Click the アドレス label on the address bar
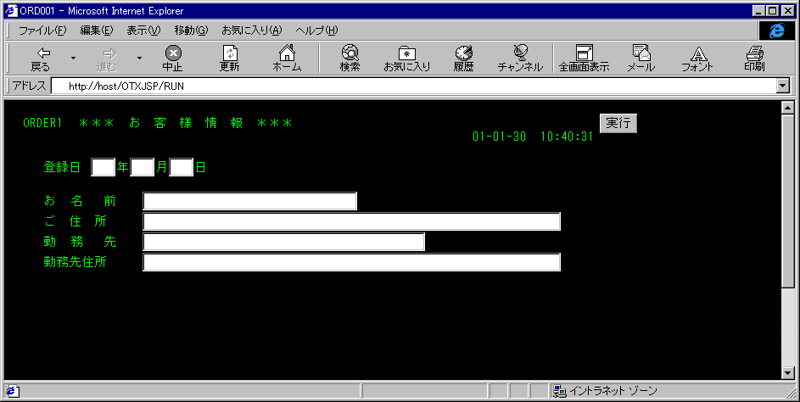 pyautogui.click(x=29, y=87)
